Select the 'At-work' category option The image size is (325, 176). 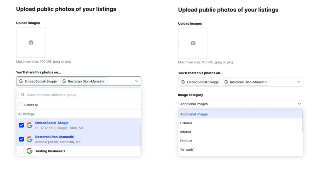pyautogui.click(x=187, y=150)
